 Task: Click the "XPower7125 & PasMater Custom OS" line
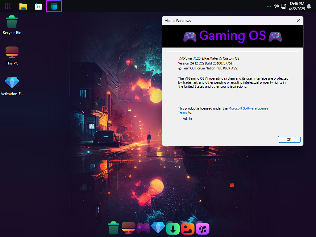[x=209, y=58]
